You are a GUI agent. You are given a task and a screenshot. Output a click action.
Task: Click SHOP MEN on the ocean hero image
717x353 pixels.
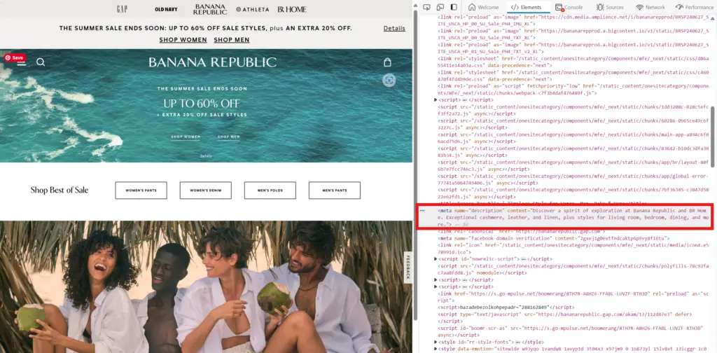[x=229, y=137]
